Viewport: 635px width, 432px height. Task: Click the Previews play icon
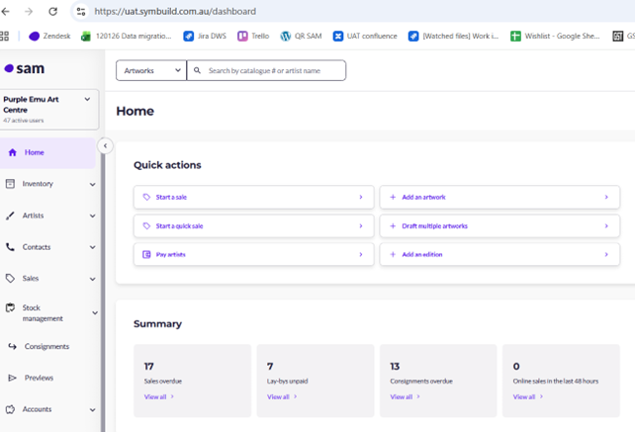click(x=13, y=379)
